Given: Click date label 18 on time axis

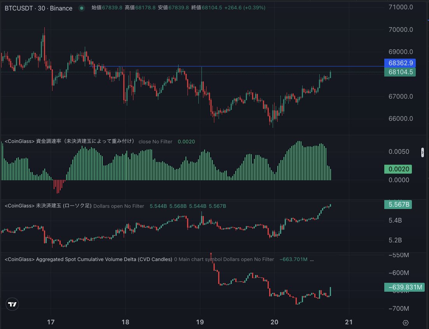Looking at the screenshot, I should 125,322.
